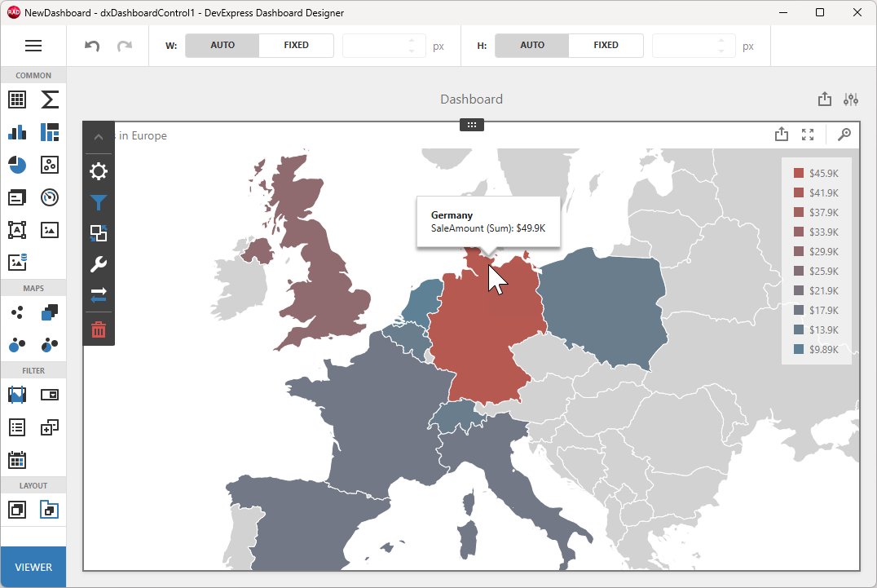Viewport: 877px width, 588px height.
Task: Decrease height with stepper down arrow
Action: (x=721, y=51)
